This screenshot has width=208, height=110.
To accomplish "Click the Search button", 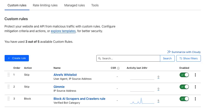I will (167, 58).
